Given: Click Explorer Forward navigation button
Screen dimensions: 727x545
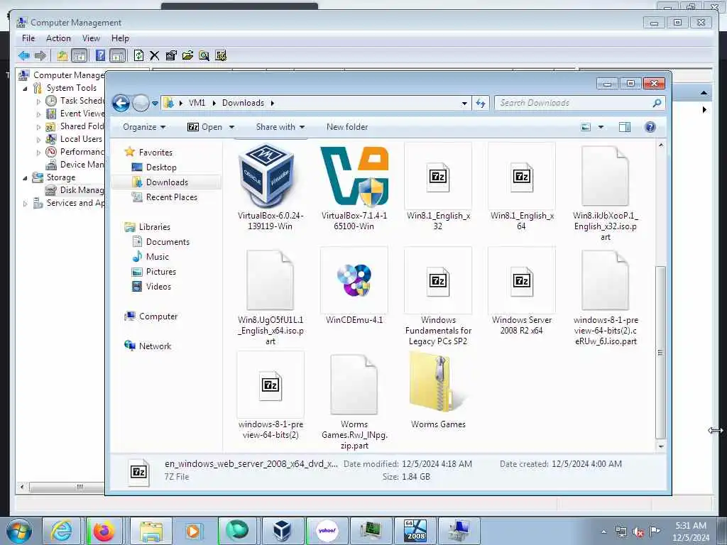Looking at the screenshot, I should [x=141, y=103].
